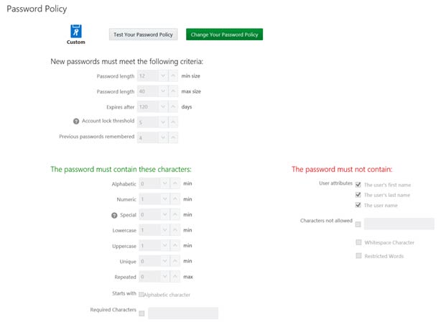The height and width of the screenshot is (325, 446).
Task: Increase the maximum password length value
Action: tap(174, 91)
